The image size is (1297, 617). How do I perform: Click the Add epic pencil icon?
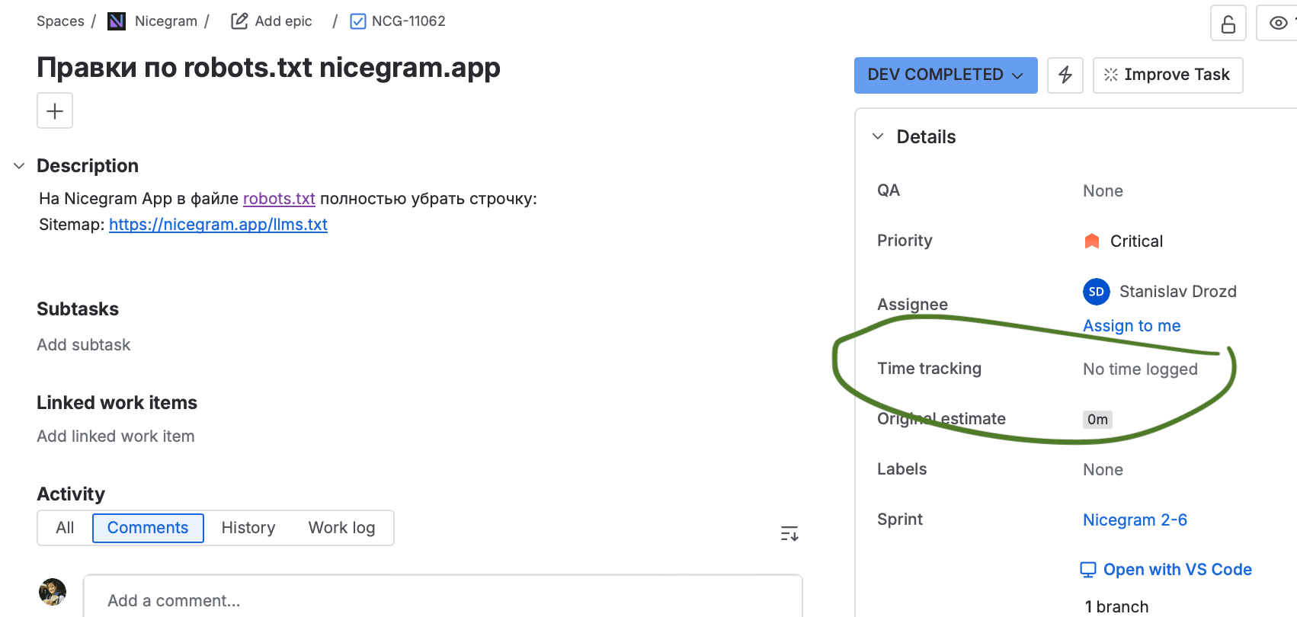[239, 21]
